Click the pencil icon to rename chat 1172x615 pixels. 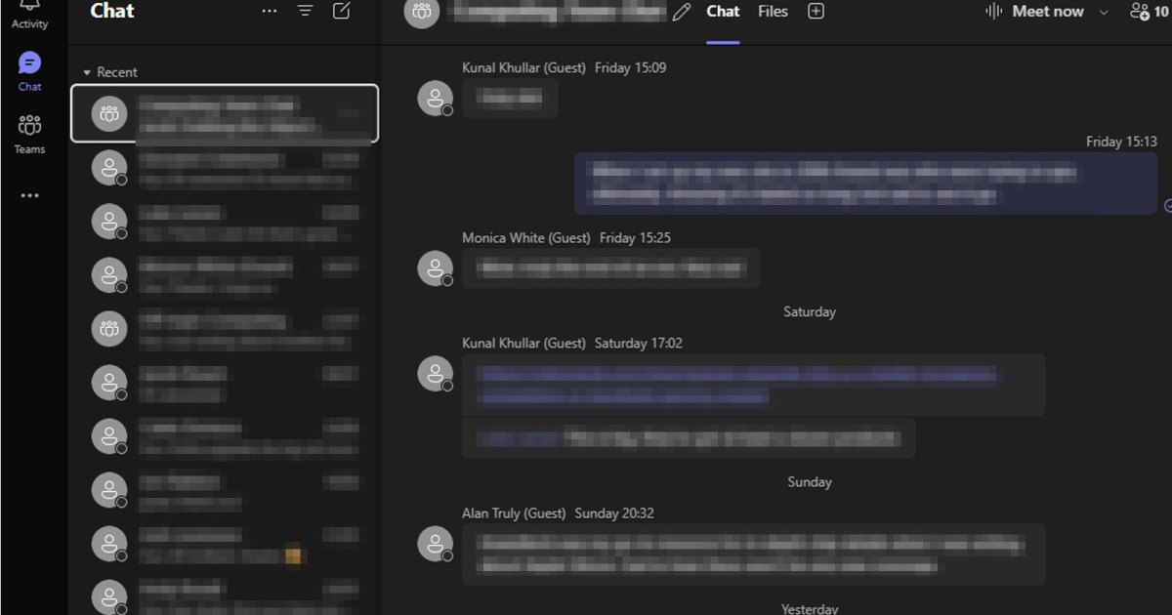coord(682,12)
